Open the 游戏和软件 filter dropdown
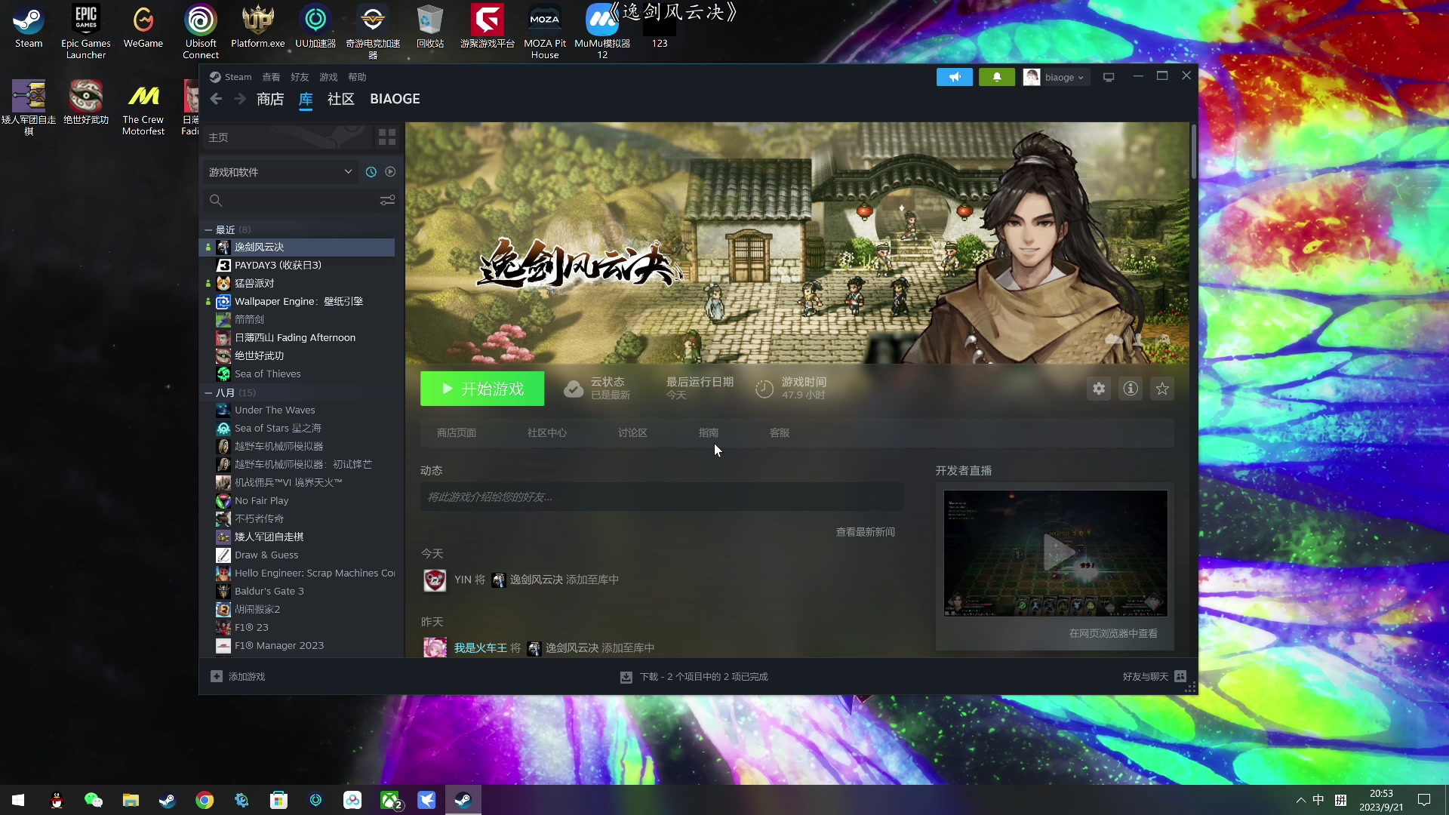The width and height of the screenshot is (1449, 815). [280, 172]
